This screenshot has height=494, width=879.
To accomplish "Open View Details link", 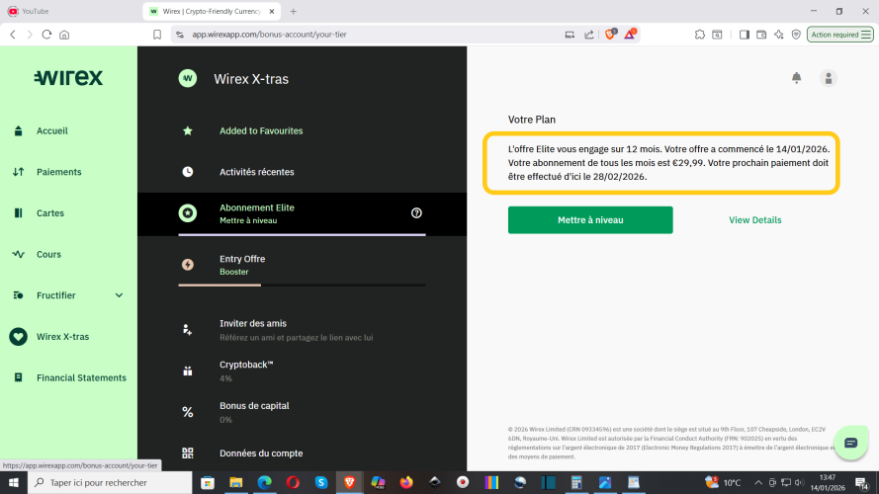I will (x=754, y=220).
